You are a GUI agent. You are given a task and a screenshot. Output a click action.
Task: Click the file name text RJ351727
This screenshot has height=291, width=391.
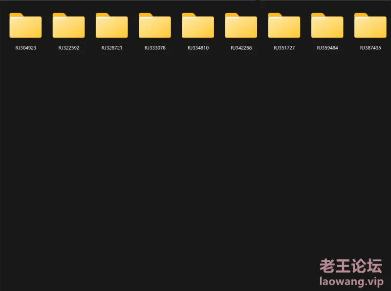click(284, 48)
